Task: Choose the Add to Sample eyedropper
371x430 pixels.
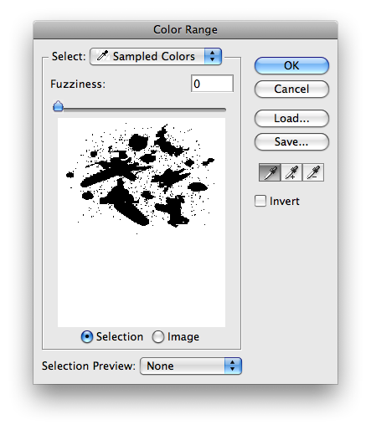Action: 291,172
